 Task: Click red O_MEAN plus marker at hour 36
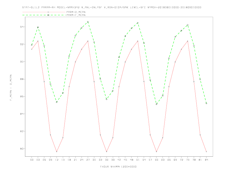(x=107, y=152)
